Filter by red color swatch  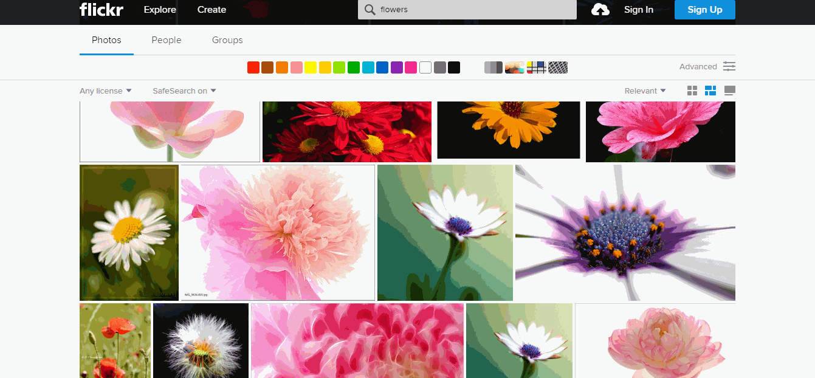click(x=253, y=67)
